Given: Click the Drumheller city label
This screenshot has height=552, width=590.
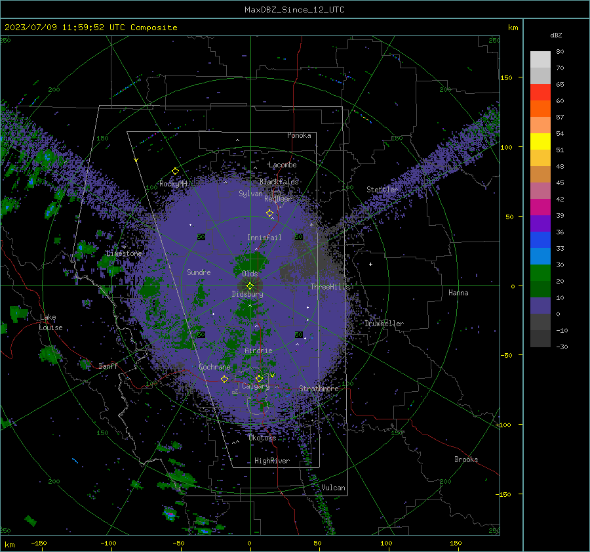Looking at the screenshot, I should (x=384, y=324).
